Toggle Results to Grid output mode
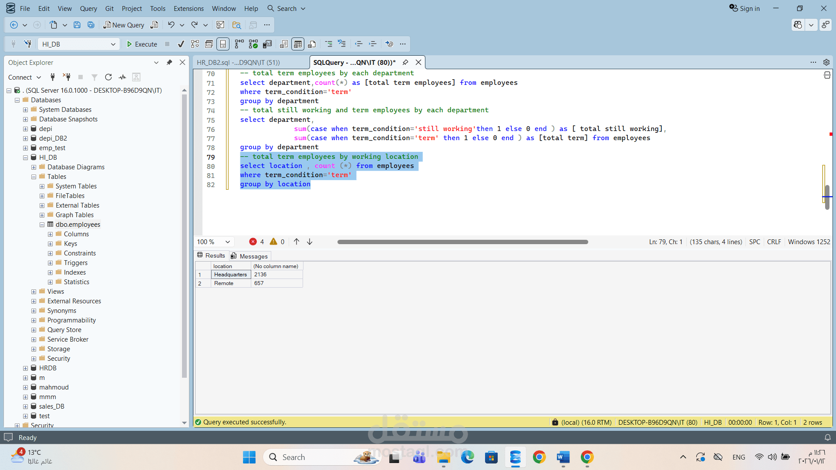The width and height of the screenshot is (836, 470). [298, 44]
